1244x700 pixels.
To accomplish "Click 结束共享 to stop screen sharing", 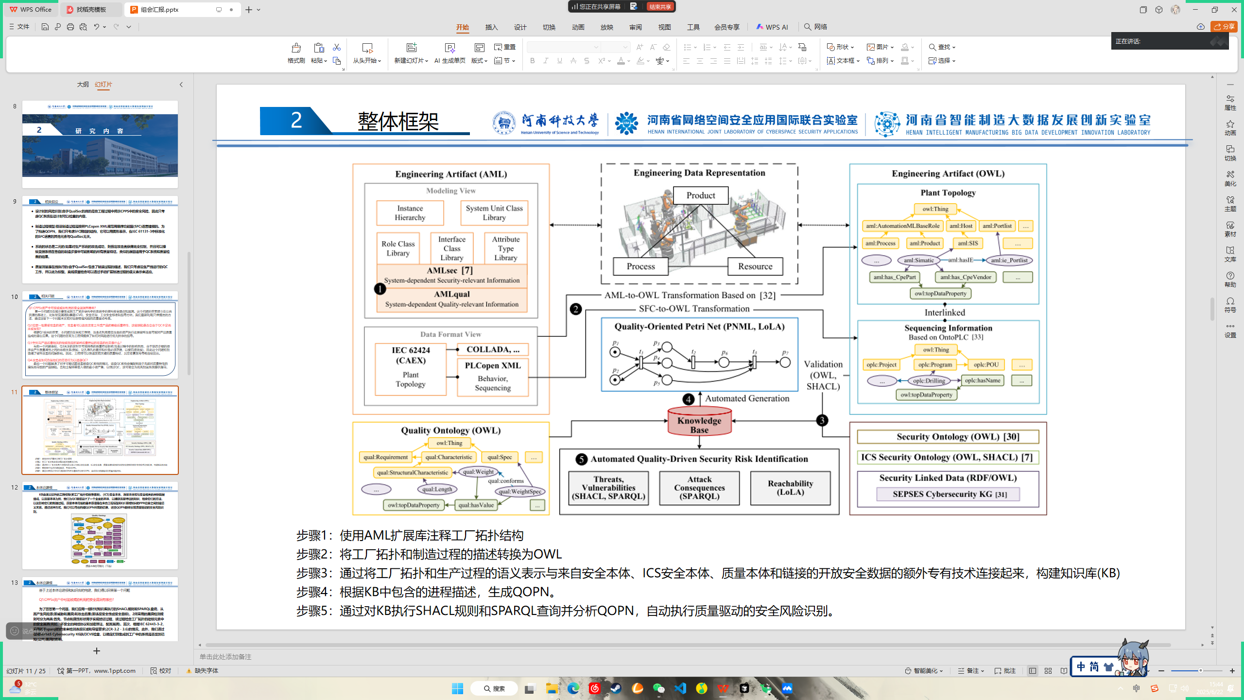I will click(x=660, y=6).
